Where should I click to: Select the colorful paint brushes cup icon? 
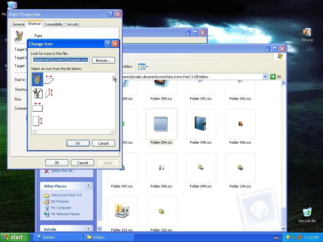tap(37, 79)
